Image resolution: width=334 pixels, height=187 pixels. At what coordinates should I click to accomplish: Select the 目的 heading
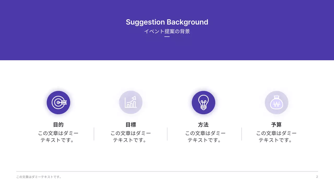(58, 125)
